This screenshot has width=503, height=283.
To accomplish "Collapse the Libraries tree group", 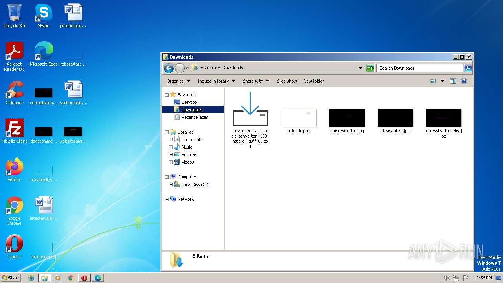I will (167, 132).
